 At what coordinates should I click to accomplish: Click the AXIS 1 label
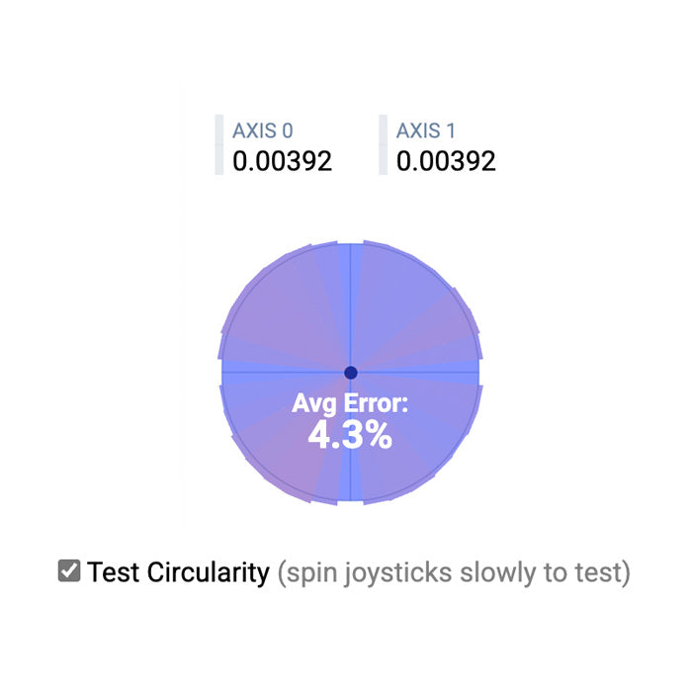click(426, 130)
